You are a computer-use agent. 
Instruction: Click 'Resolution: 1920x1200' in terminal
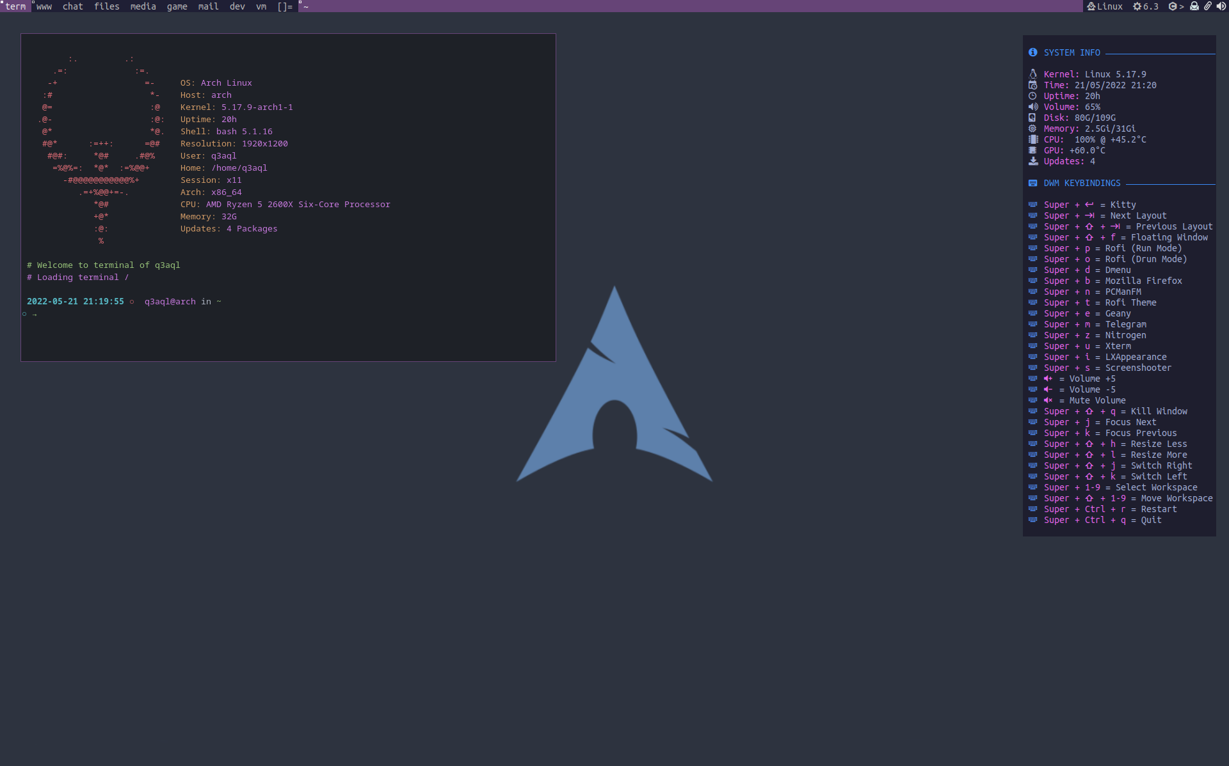coord(234,144)
